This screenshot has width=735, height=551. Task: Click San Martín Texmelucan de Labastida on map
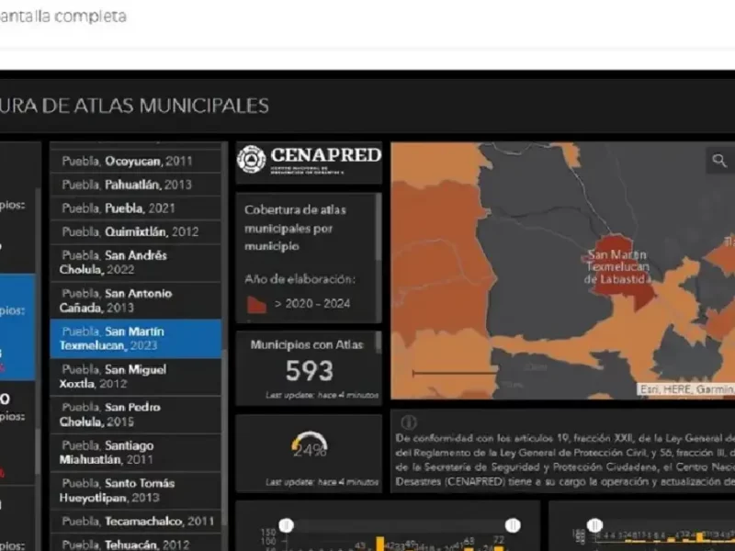(x=617, y=267)
